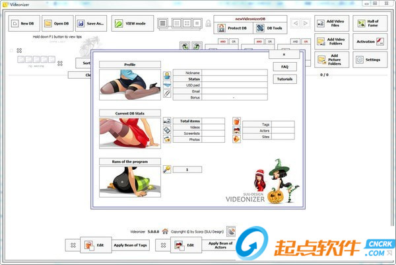This screenshot has height=265, width=396.
Task: Click the Sites icon in stats
Action: pos(236,139)
